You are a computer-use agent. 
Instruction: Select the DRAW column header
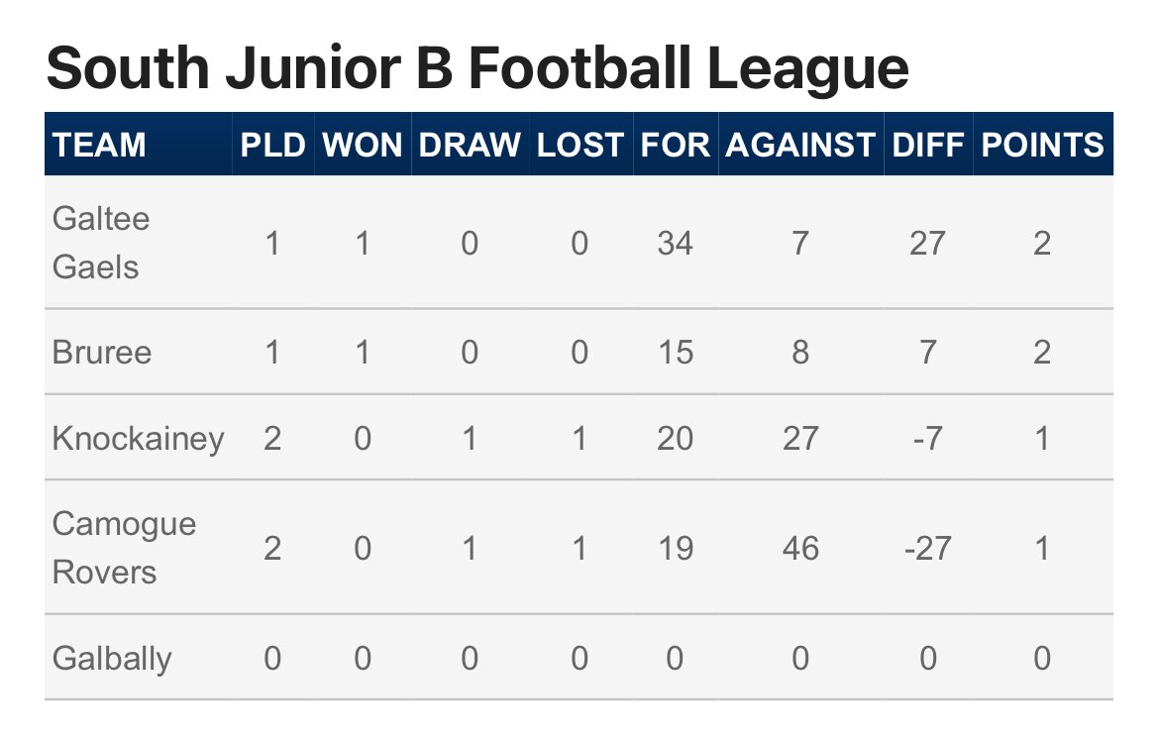tap(470, 145)
